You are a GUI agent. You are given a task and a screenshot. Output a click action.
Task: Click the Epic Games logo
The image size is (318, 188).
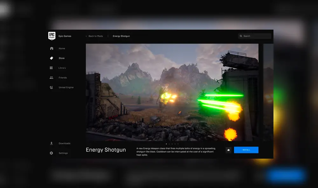coord(52,36)
